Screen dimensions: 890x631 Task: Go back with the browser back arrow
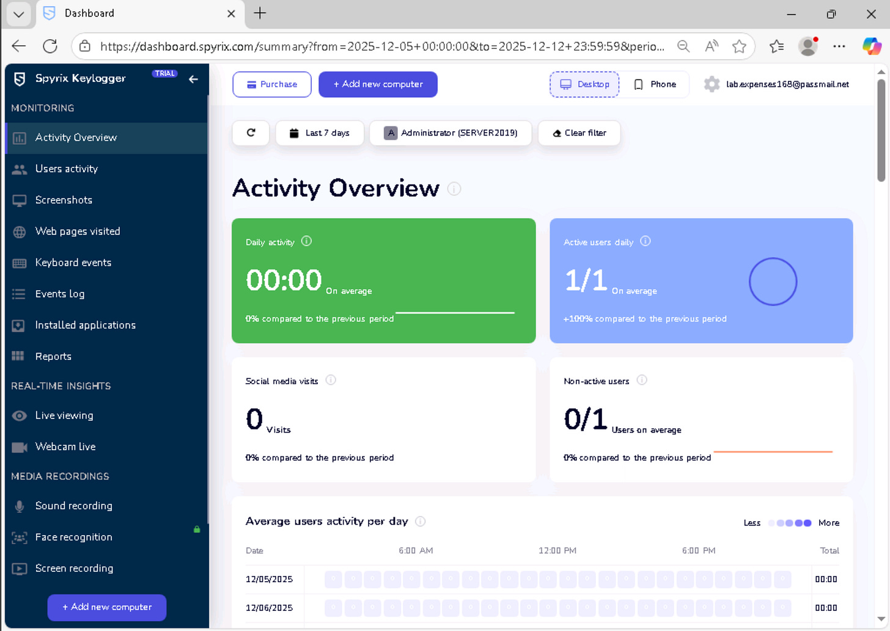tap(19, 46)
